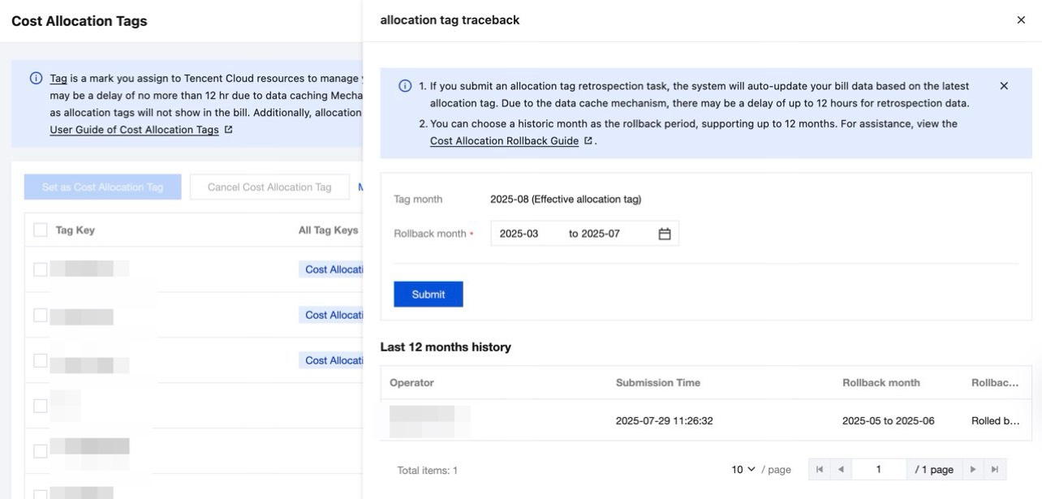
Task: Expand the items per page dropdown
Action: pos(743,470)
